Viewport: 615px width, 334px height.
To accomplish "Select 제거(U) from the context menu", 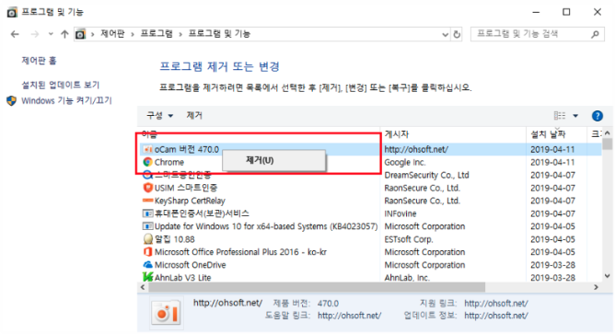I will coord(273,160).
